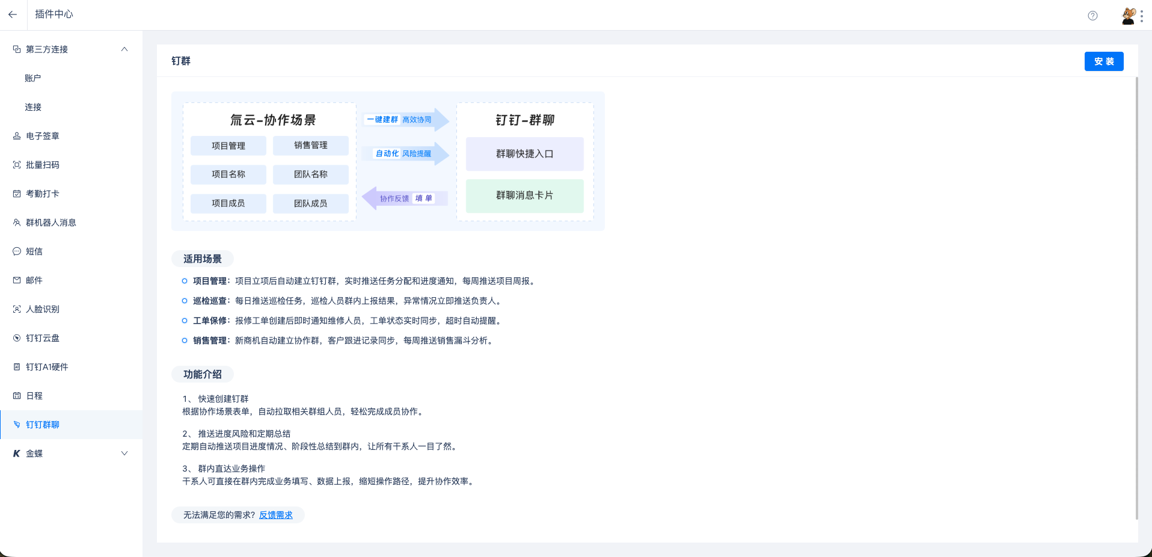Click the 钉钉A1硬件 device icon
Viewport: 1152px width, 557px height.
point(17,367)
